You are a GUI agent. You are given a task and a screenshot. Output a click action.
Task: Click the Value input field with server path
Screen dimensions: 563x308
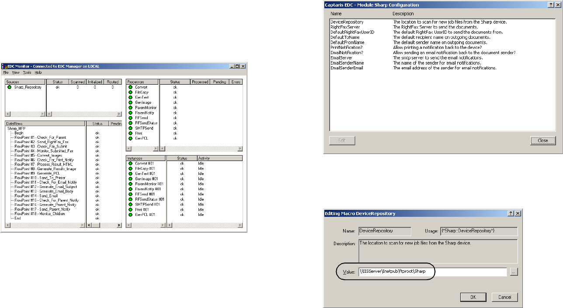tap(433, 271)
